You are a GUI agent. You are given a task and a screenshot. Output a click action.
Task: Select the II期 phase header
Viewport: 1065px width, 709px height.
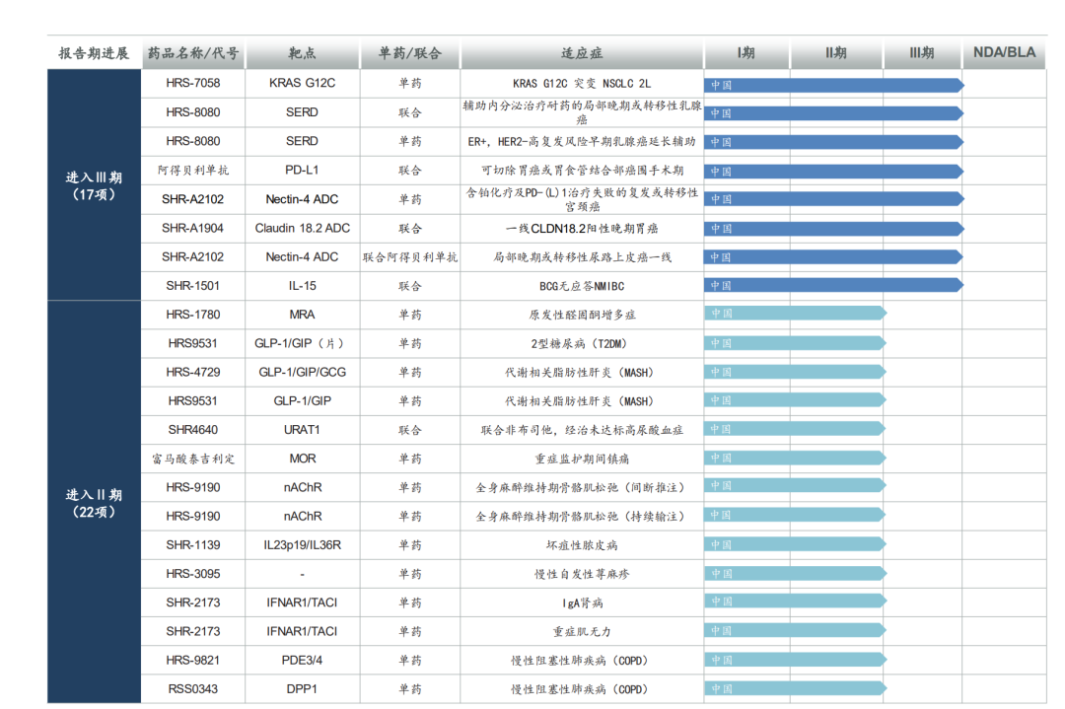pos(836,53)
